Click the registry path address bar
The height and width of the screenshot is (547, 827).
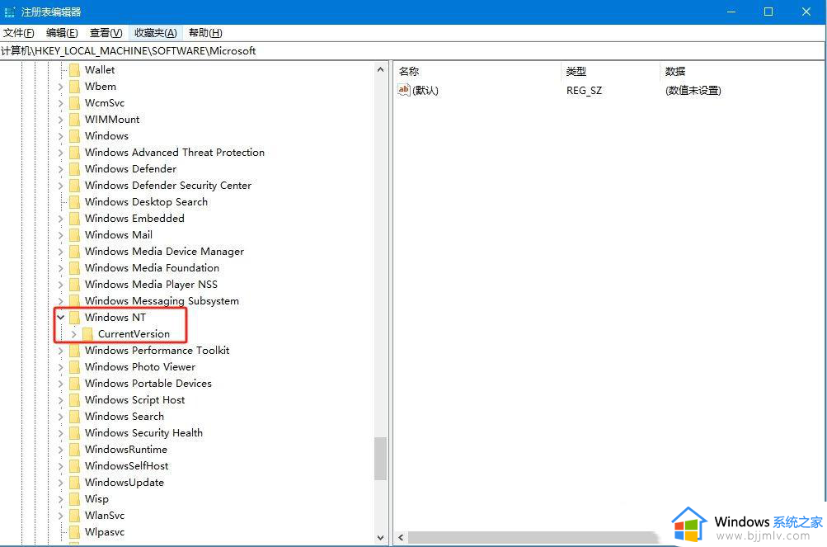pos(414,50)
